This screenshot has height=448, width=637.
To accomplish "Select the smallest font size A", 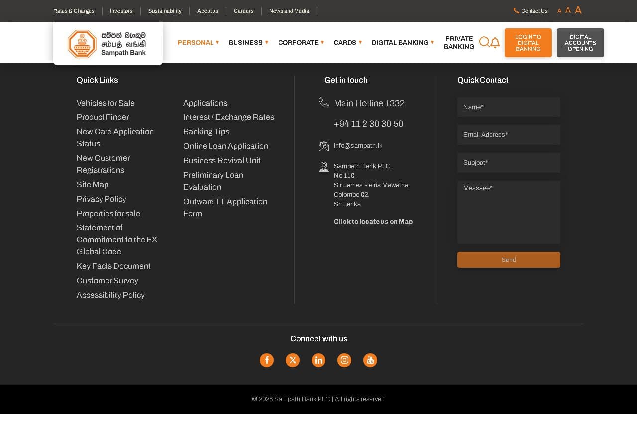I will (x=559, y=11).
